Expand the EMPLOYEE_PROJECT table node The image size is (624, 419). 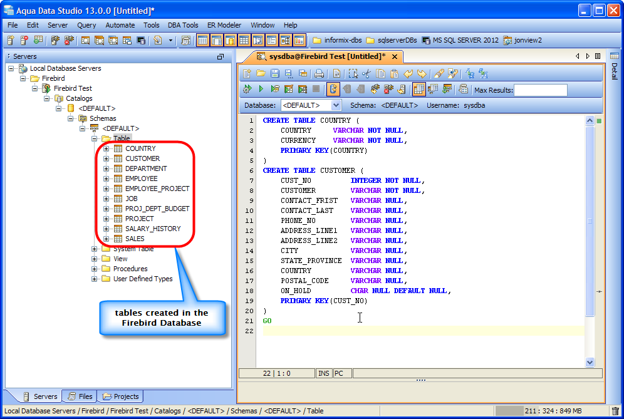107,189
